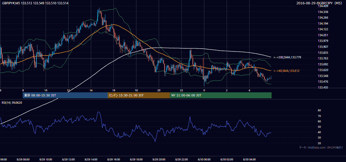Click RSI scale level 30

319,138
